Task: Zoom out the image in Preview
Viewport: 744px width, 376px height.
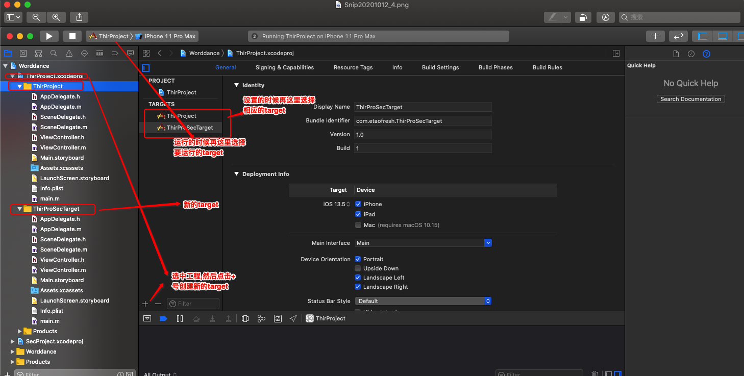Action: tap(36, 17)
